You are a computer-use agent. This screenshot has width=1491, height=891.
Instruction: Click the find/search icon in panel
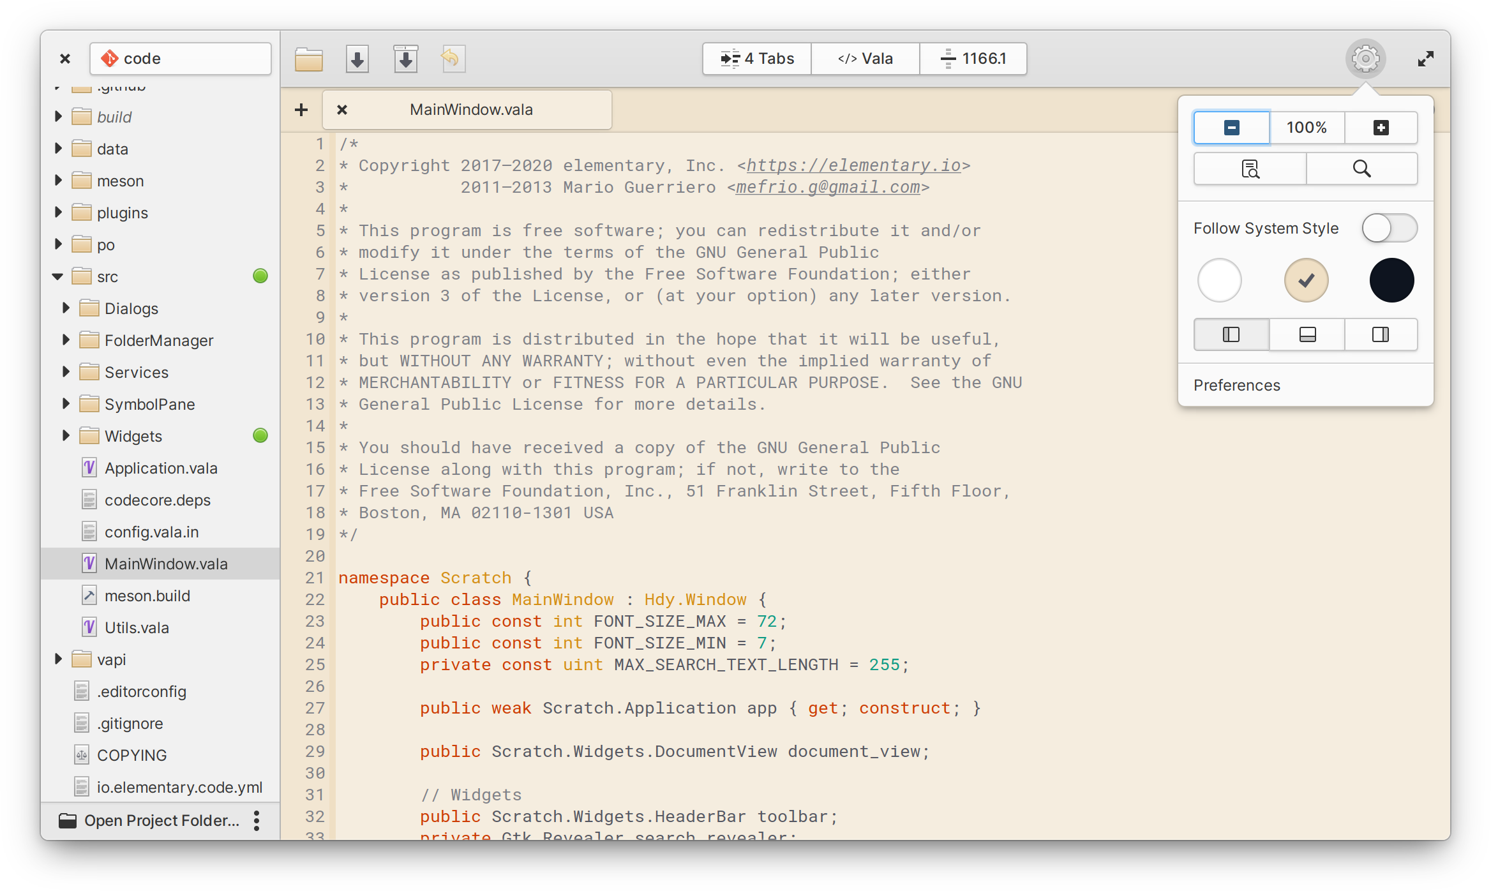(x=1361, y=170)
